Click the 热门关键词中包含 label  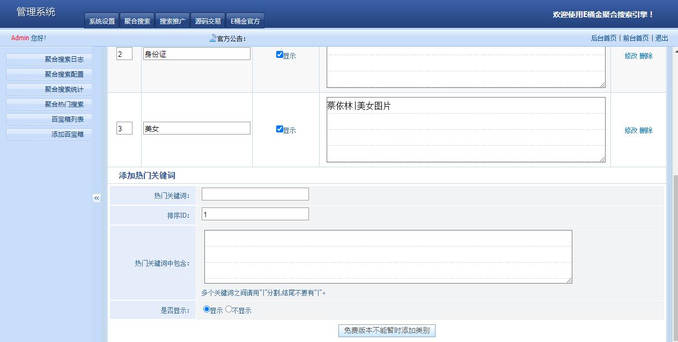pos(162,263)
